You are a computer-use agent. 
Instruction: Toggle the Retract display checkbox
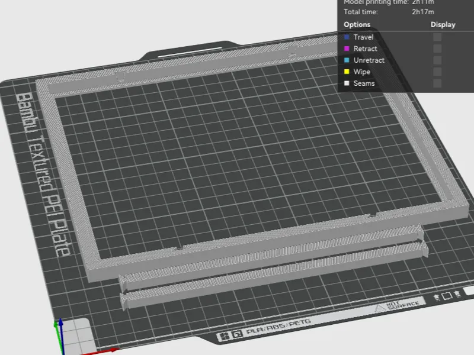(437, 49)
